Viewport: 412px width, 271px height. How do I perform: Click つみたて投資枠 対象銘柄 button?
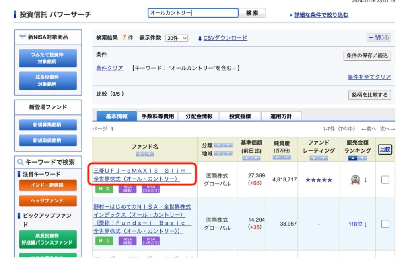coord(48,58)
